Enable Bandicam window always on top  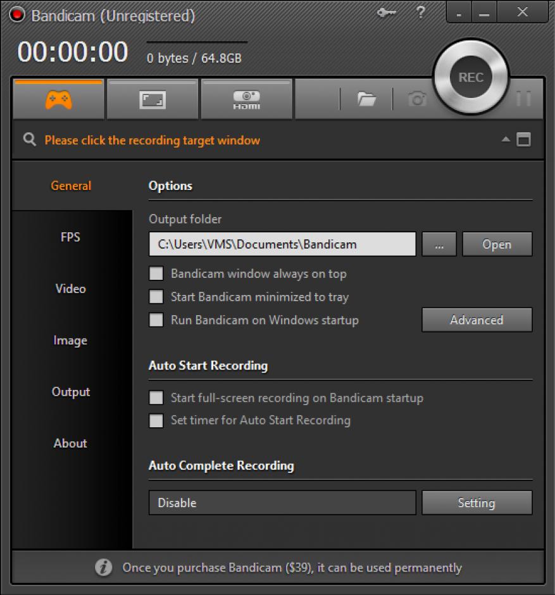[x=156, y=274]
